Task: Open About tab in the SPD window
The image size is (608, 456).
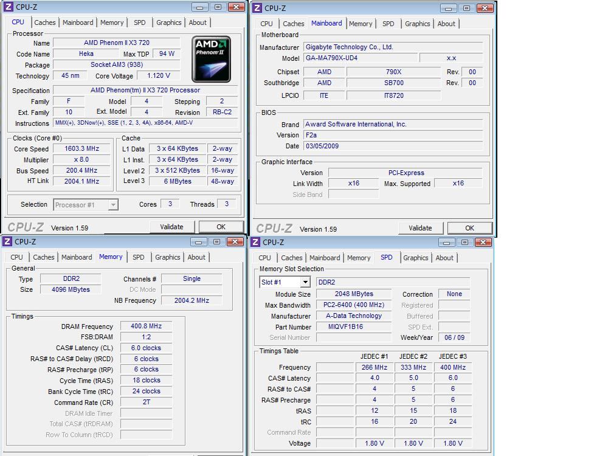Action: click(444, 258)
